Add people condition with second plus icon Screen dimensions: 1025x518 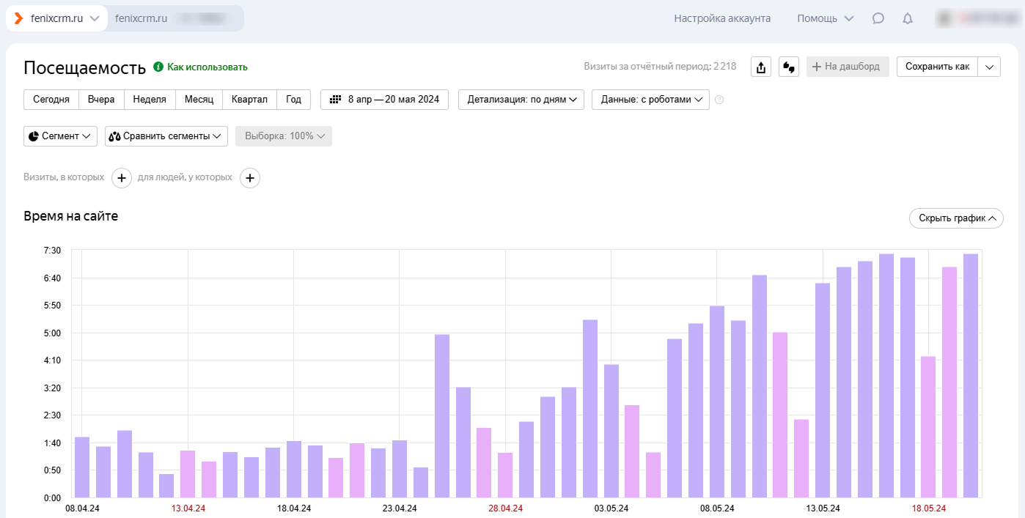pos(250,178)
